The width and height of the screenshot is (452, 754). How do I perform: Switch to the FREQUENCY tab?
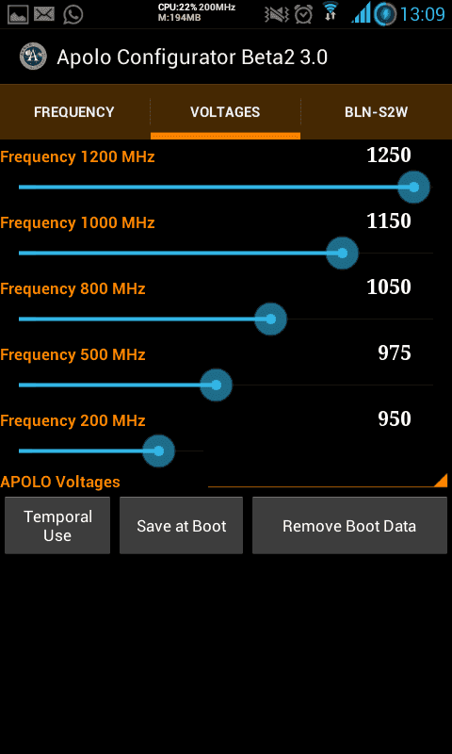74,112
